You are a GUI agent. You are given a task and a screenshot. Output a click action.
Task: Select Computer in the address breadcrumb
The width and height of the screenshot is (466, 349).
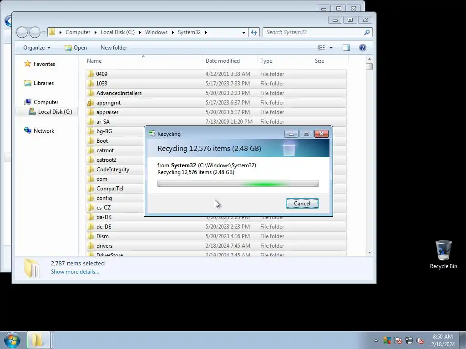tap(77, 32)
